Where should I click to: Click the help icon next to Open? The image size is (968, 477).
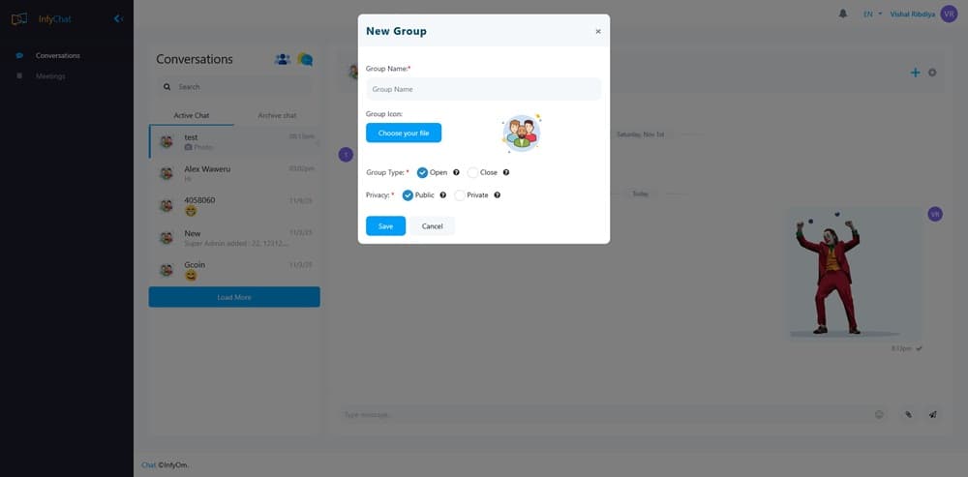[x=456, y=172]
